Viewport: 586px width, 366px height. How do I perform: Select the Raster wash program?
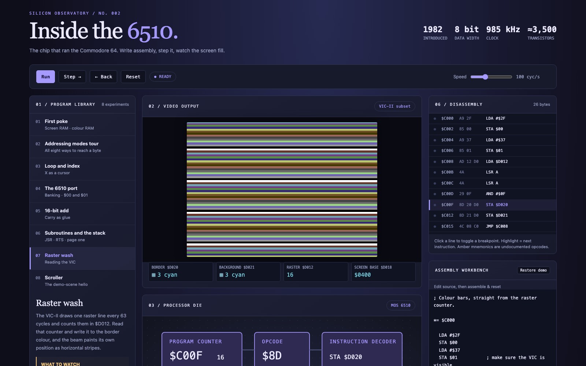point(82,258)
